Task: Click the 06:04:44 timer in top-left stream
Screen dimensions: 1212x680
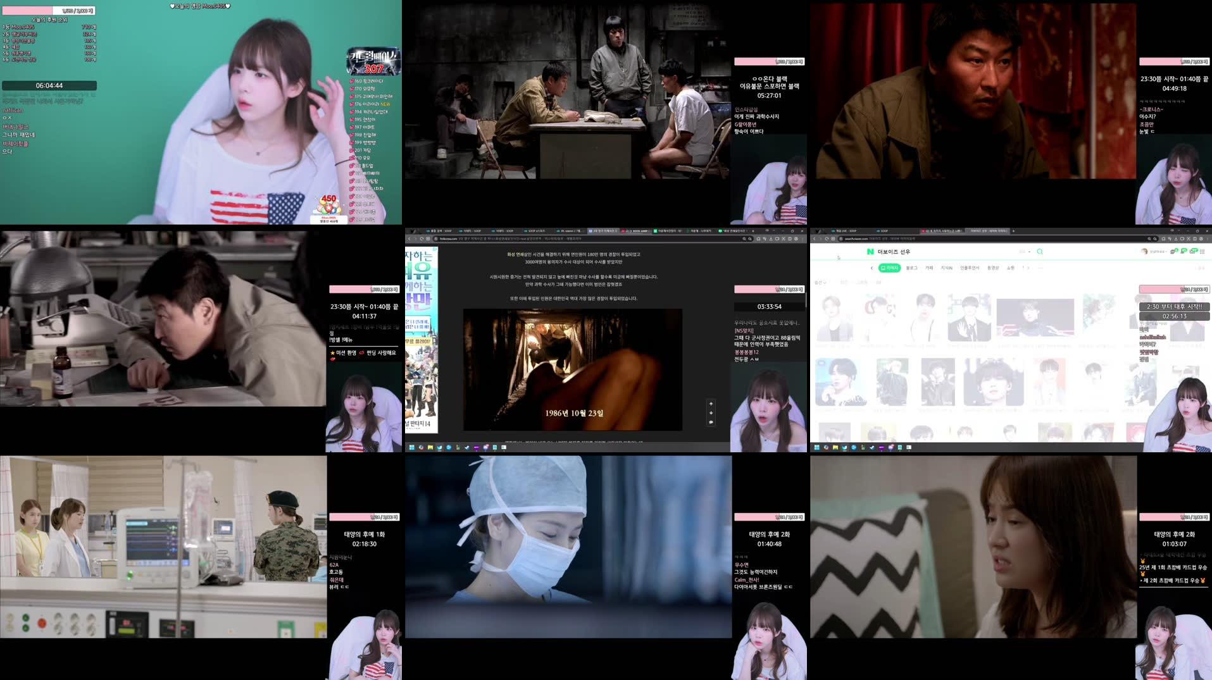Action: point(49,85)
